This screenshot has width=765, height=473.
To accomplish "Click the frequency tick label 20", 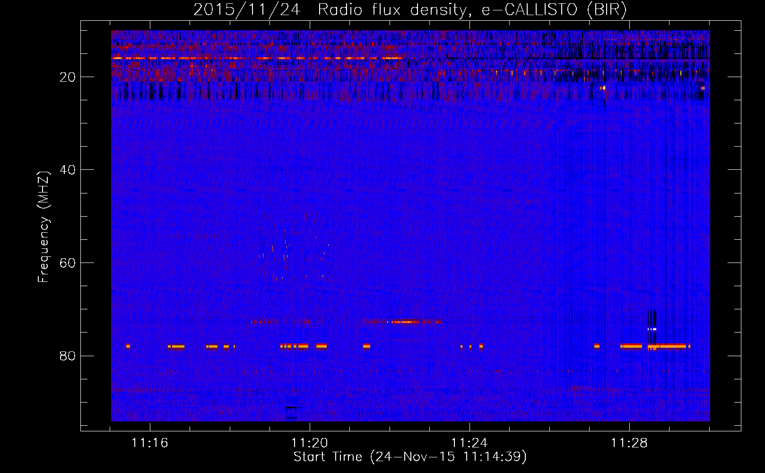I will (x=68, y=77).
